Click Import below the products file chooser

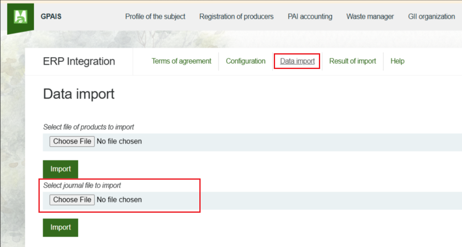[x=60, y=169]
